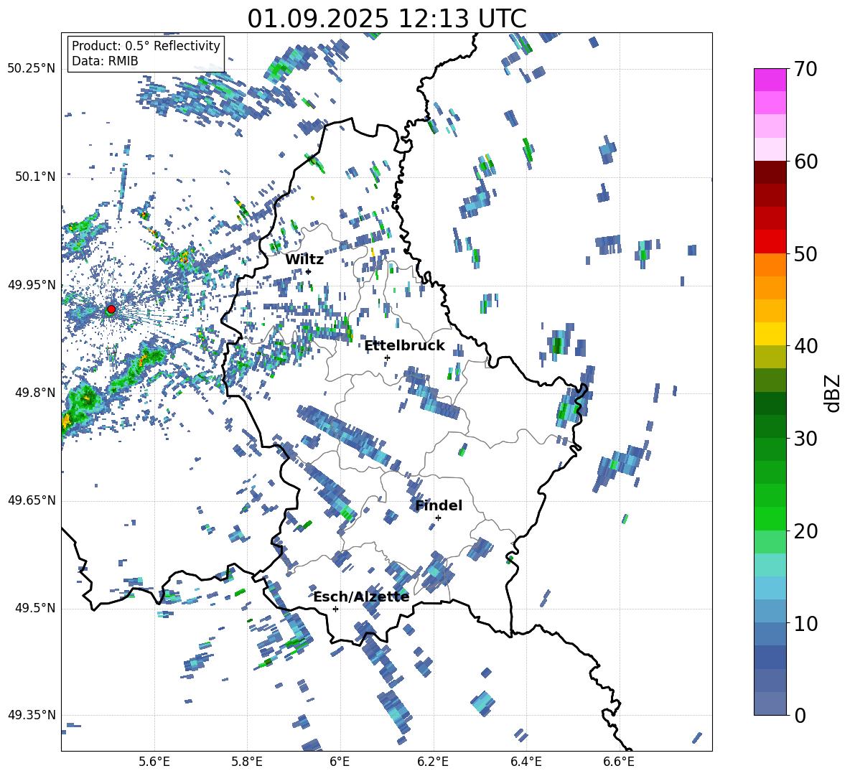Image resolution: width=850 pixels, height=776 pixels.
Task: Click the blue band just below 10 dBZ
Action: point(770,633)
